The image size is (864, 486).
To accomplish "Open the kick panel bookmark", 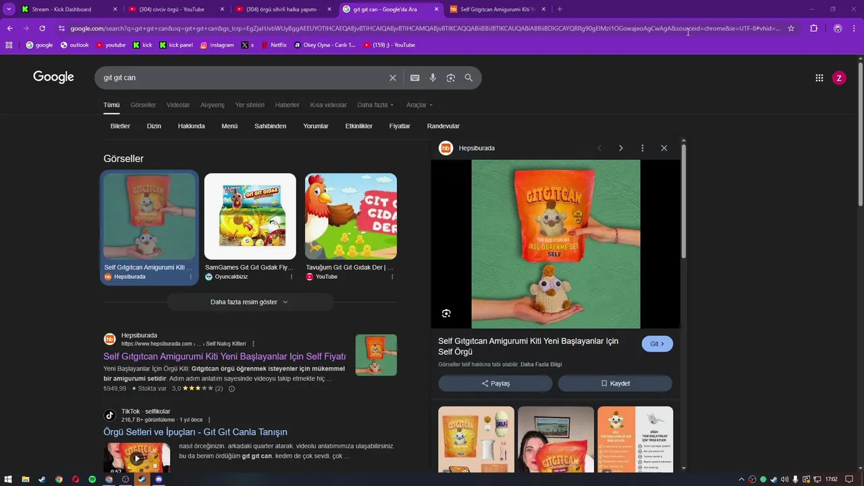I will pos(176,45).
